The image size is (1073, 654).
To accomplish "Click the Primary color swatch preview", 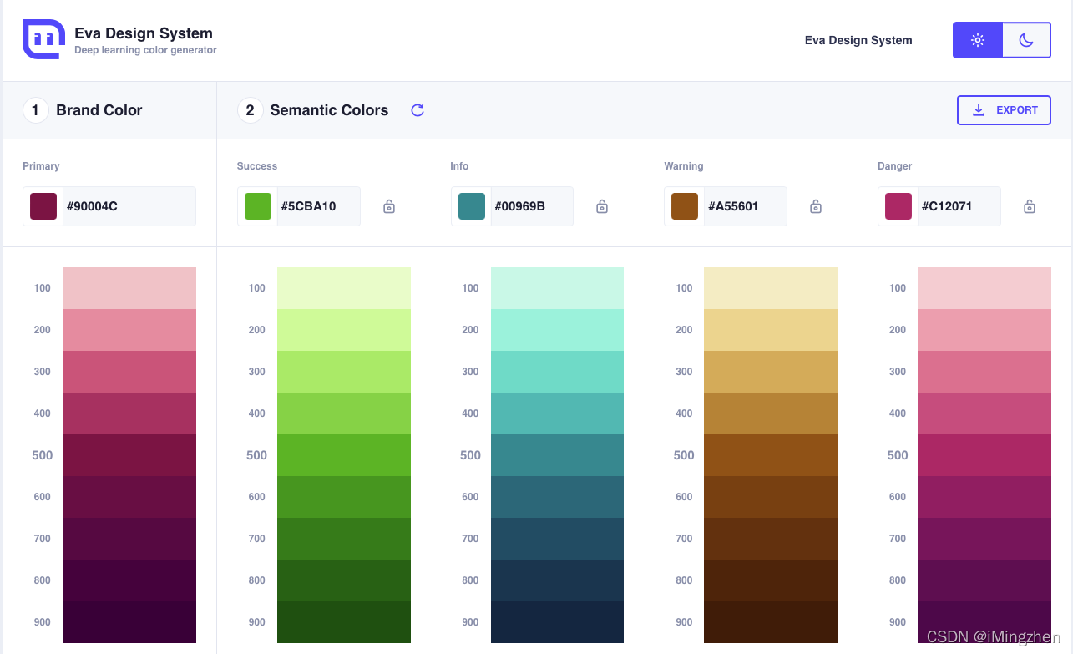I will click(43, 206).
